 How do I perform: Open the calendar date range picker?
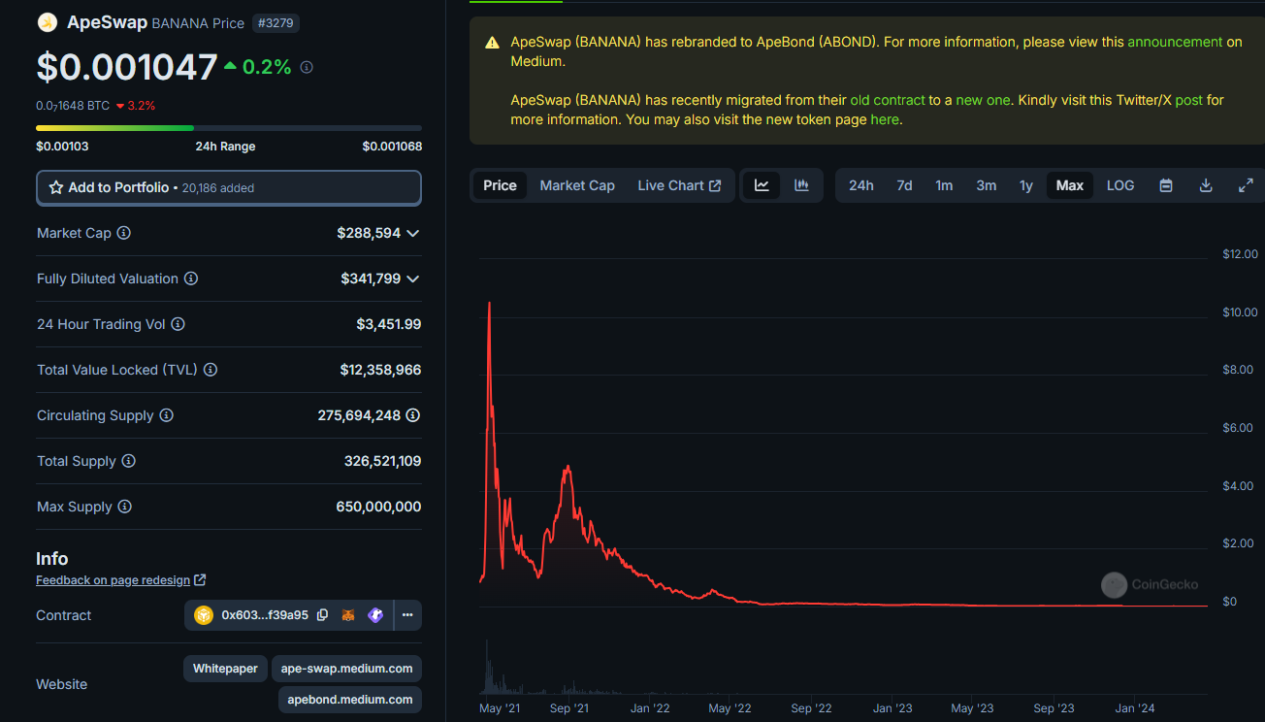click(1166, 185)
